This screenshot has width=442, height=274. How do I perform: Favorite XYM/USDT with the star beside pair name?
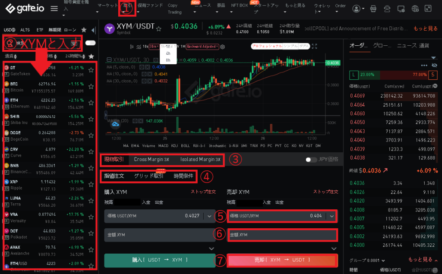point(159,29)
